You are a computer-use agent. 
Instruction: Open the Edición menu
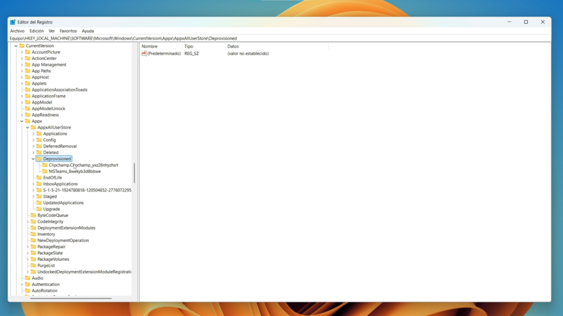pyautogui.click(x=37, y=31)
